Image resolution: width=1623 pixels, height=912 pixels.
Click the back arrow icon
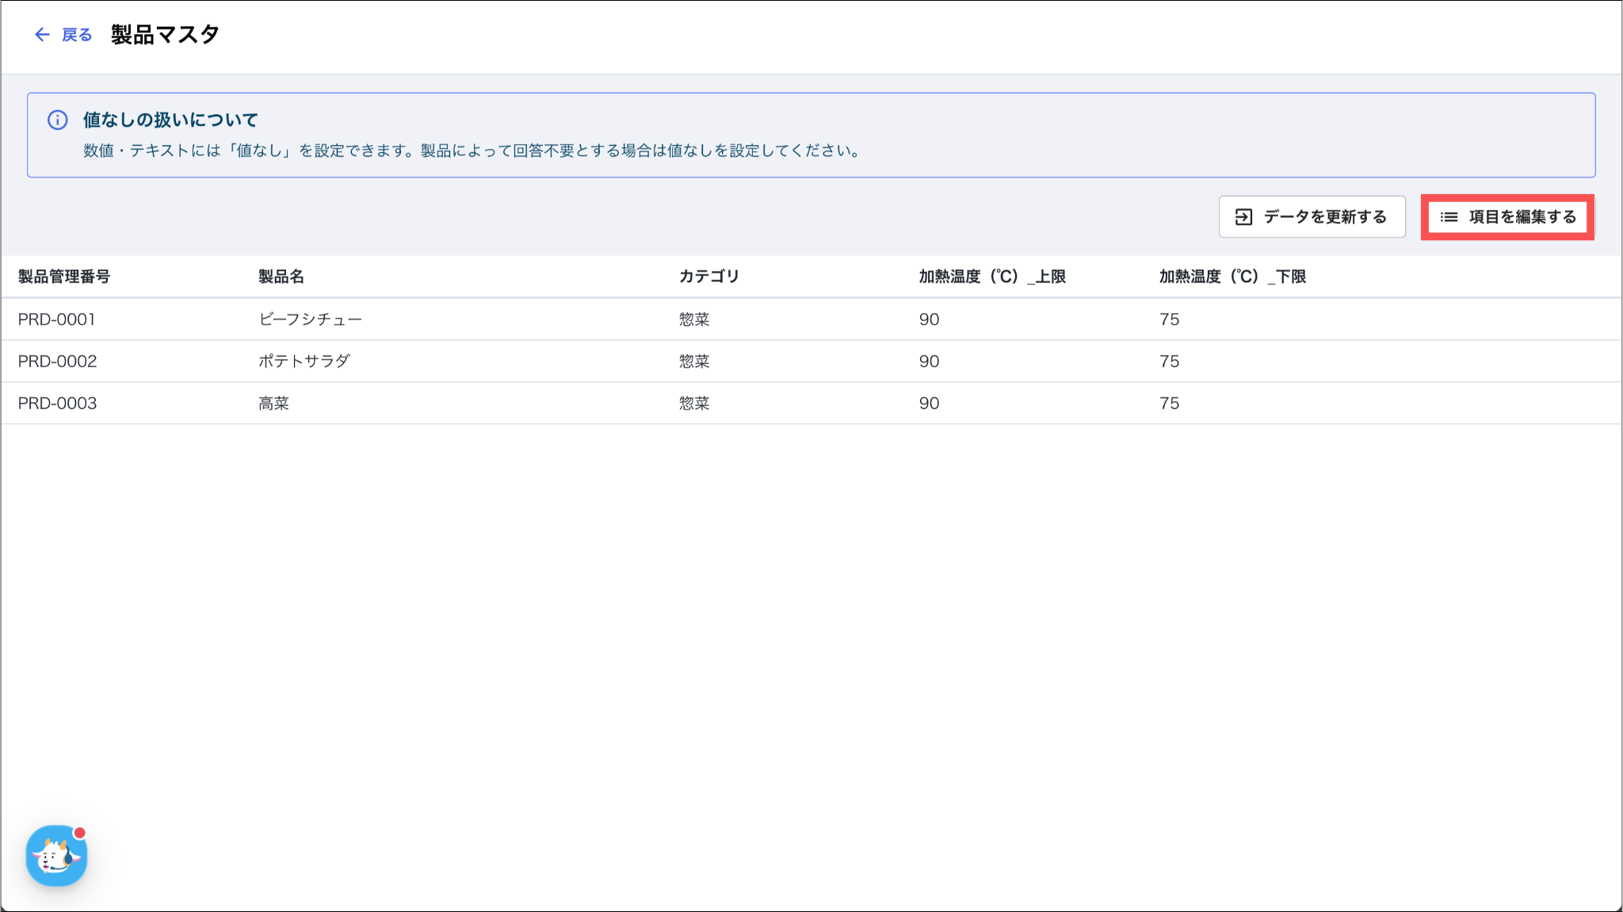click(42, 35)
